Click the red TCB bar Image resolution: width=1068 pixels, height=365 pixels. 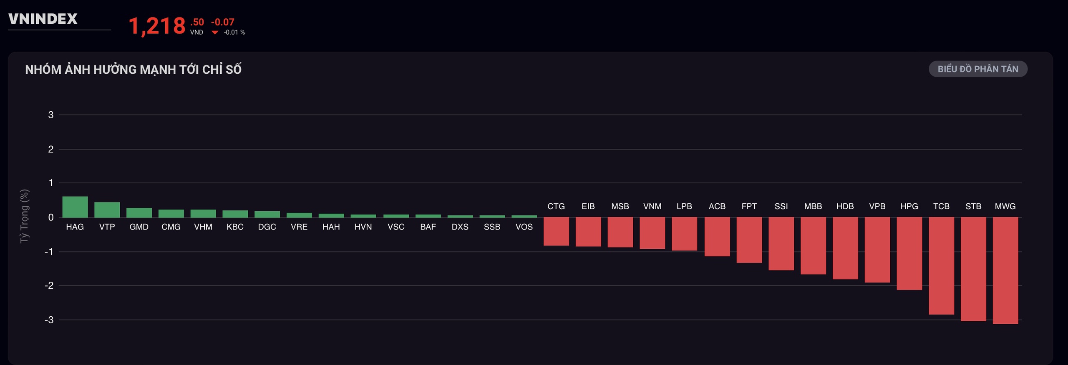(x=941, y=265)
